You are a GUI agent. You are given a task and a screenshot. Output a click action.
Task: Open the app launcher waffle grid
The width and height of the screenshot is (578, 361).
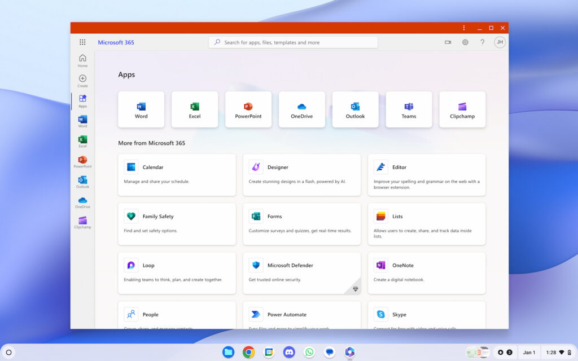click(82, 42)
